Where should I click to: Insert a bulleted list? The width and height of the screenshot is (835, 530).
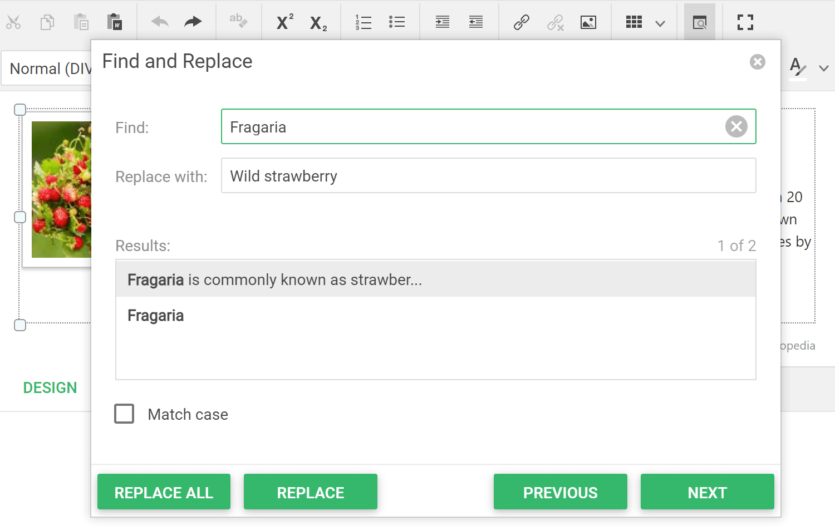397,22
